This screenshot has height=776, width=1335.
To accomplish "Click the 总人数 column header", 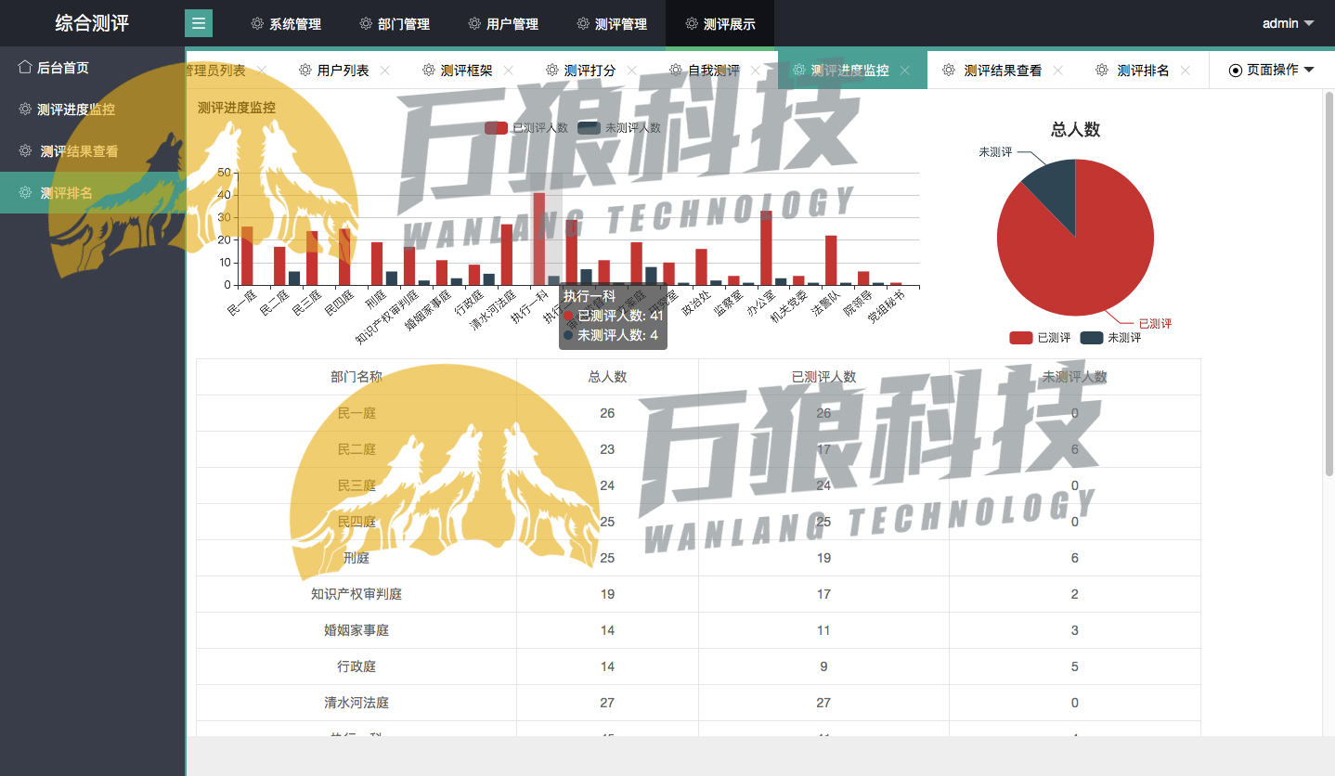I will 607,376.
